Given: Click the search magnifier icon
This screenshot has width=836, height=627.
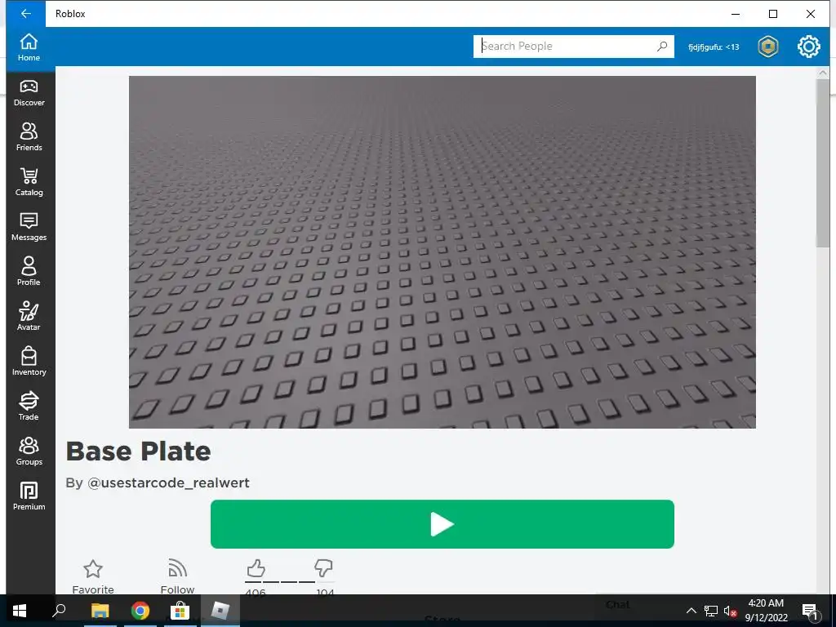Looking at the screenshot, I should pos(661,47).
